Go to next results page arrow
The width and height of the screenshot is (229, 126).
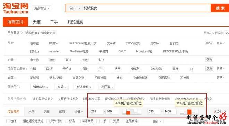tap(225, 112)
